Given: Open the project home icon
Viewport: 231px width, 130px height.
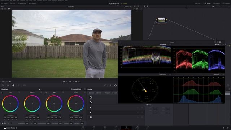Looking at the screenshot, I should [x=223, y=128].
